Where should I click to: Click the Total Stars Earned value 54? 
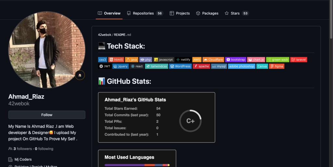pos(158,109)
